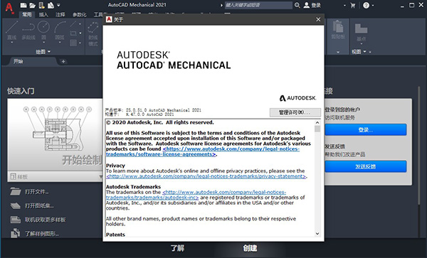The image size is (427, 258).
Task: Click the blue 发送反馈 button
Action: coord(366,166)
